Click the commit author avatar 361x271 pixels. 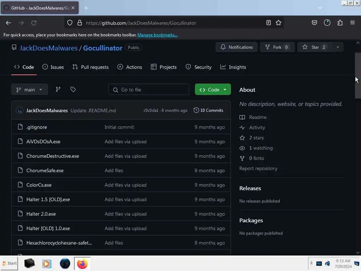pos(20,110)
